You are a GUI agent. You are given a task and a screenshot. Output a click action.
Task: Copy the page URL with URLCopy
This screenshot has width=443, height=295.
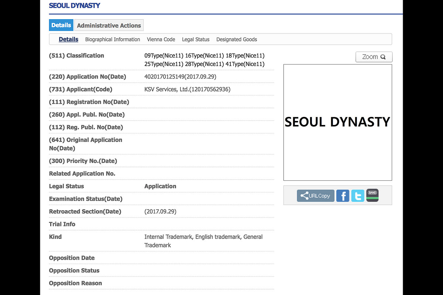[x=316, y=196]
